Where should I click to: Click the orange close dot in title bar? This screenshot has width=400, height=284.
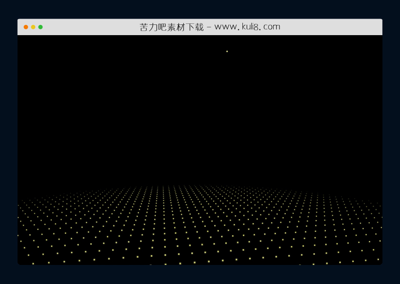coord(26,27)
